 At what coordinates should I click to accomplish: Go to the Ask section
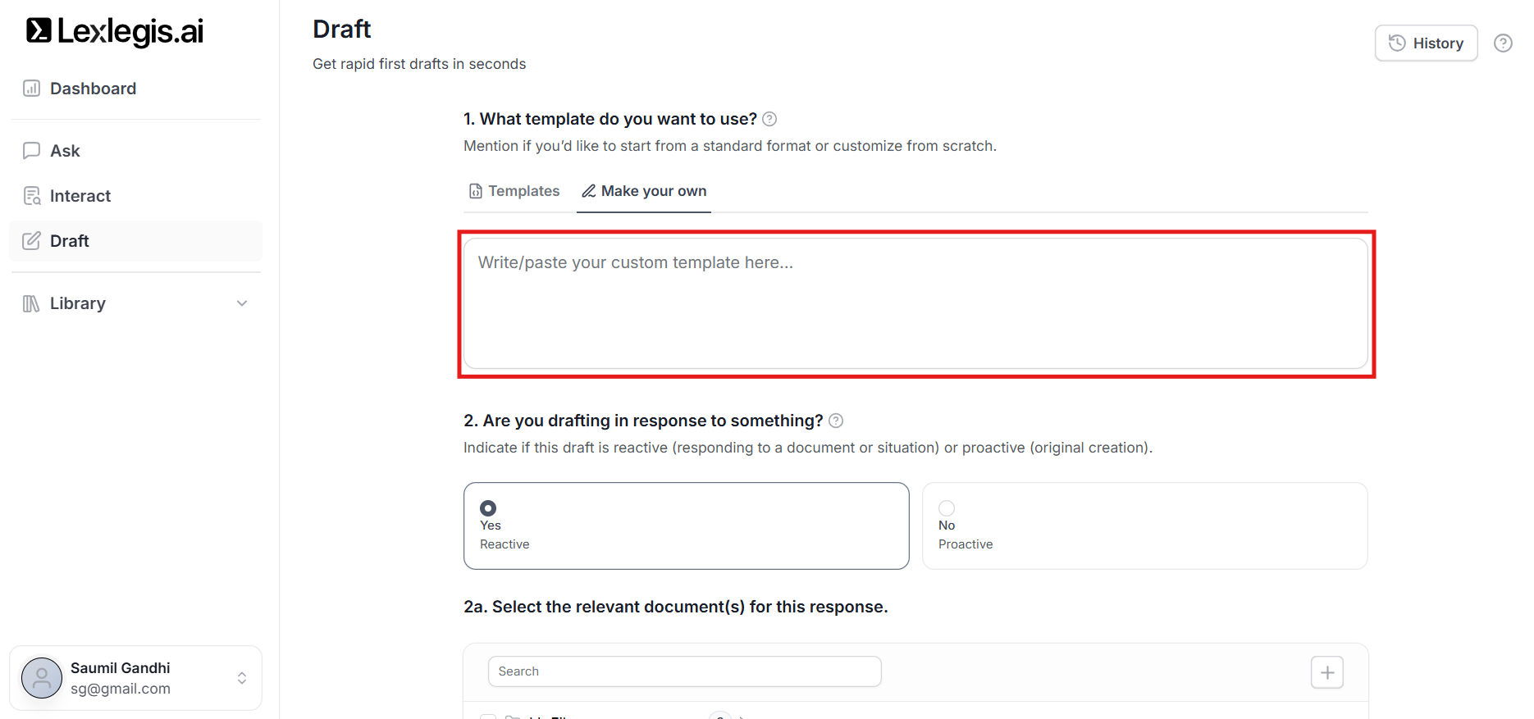point(64,151)
